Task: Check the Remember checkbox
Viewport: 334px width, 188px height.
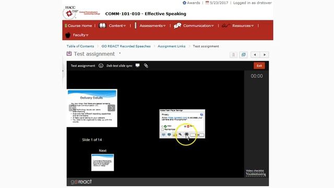Action: pos(162,130)
